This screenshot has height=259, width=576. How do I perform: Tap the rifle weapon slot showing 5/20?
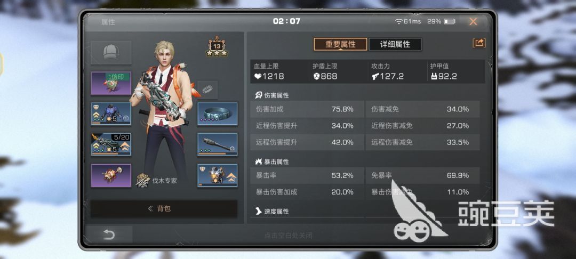click(111, 144)
